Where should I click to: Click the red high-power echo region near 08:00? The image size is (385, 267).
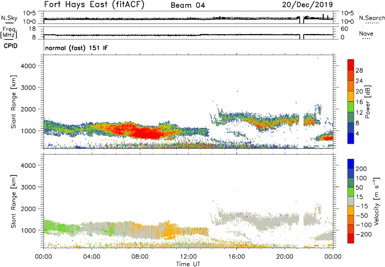[x=145, y=133]
